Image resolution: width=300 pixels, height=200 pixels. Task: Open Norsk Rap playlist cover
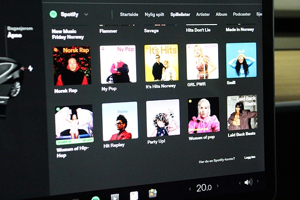[72, 66]
